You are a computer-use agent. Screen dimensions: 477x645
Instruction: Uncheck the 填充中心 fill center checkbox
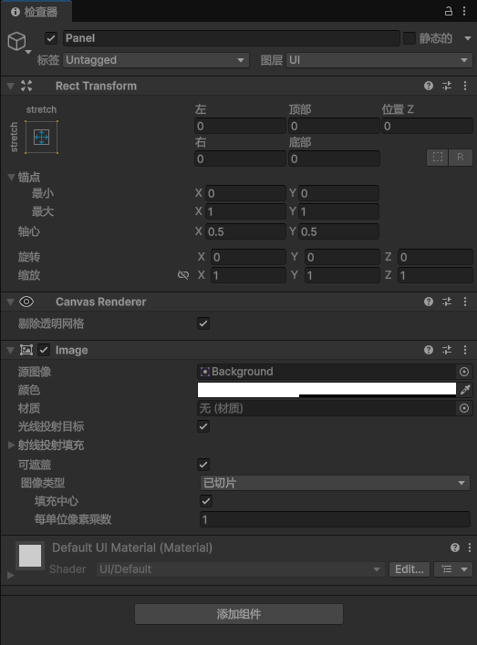pos(206,501)
